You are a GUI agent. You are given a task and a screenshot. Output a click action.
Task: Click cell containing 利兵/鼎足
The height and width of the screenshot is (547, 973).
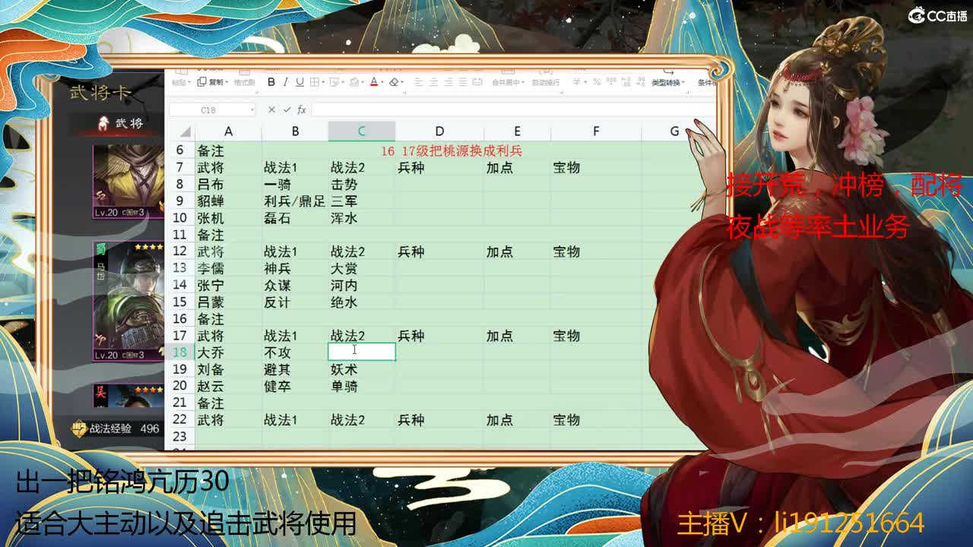tap(294, 201)
